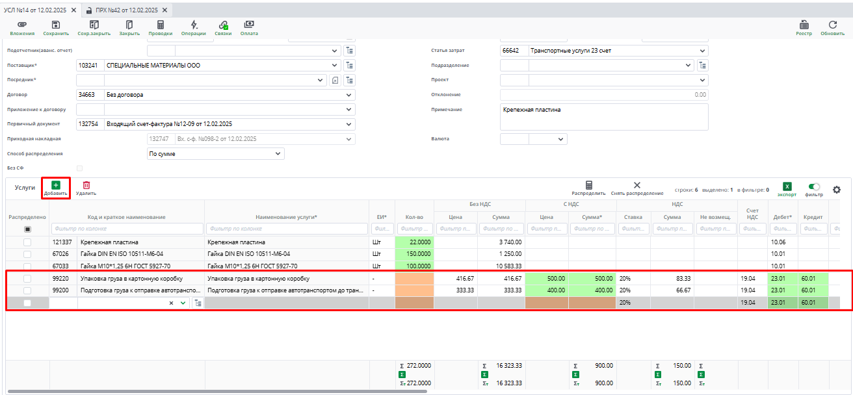
Task: Click the Операции lightning icon
Action: pos(194,25)
